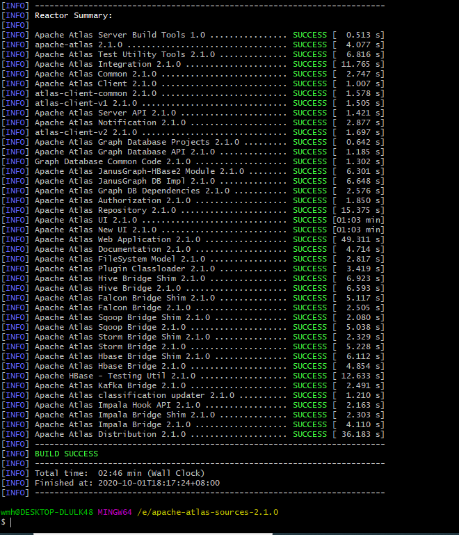
Task: Click the path '/e/apache-atlas-sources-2.1.0'
Action: [208, 513]
